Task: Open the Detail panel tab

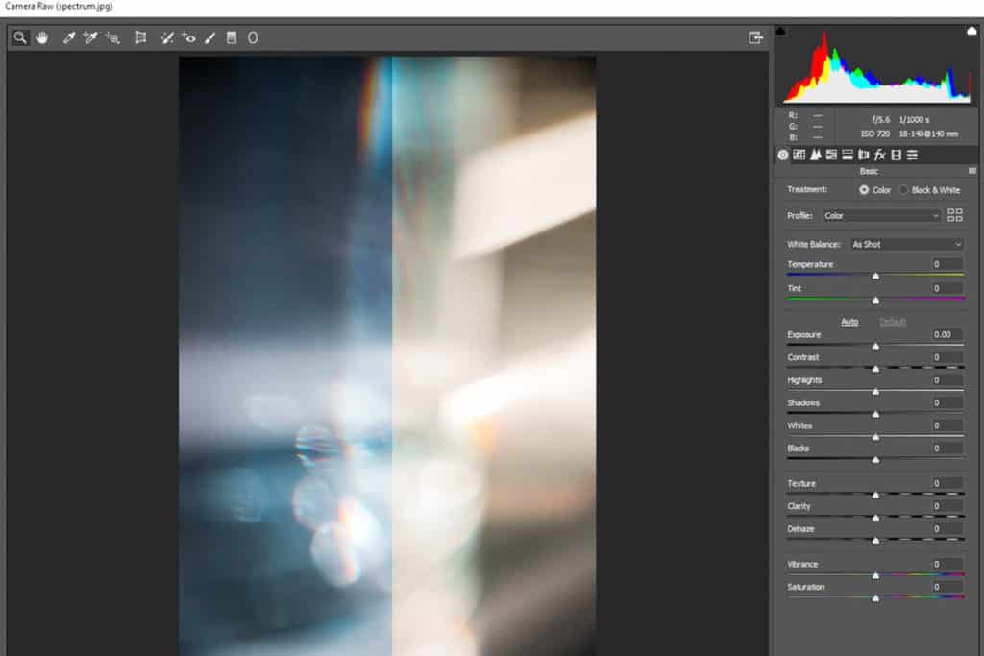Action: [x=815, y=155]
